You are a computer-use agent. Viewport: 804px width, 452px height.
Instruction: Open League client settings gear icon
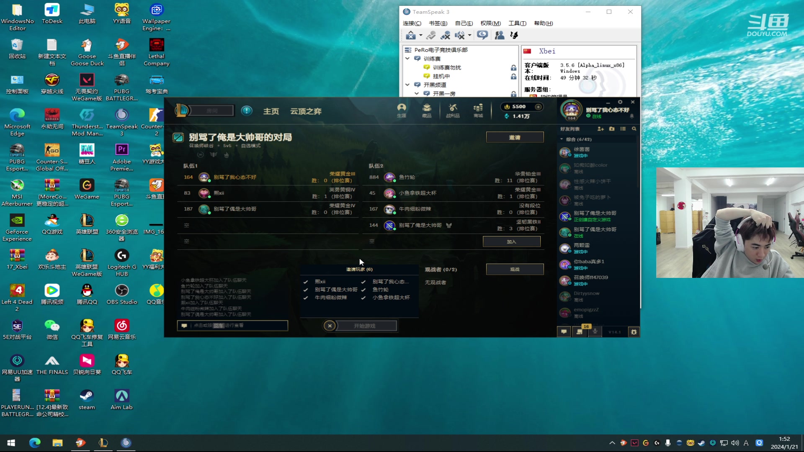[620, 102]
